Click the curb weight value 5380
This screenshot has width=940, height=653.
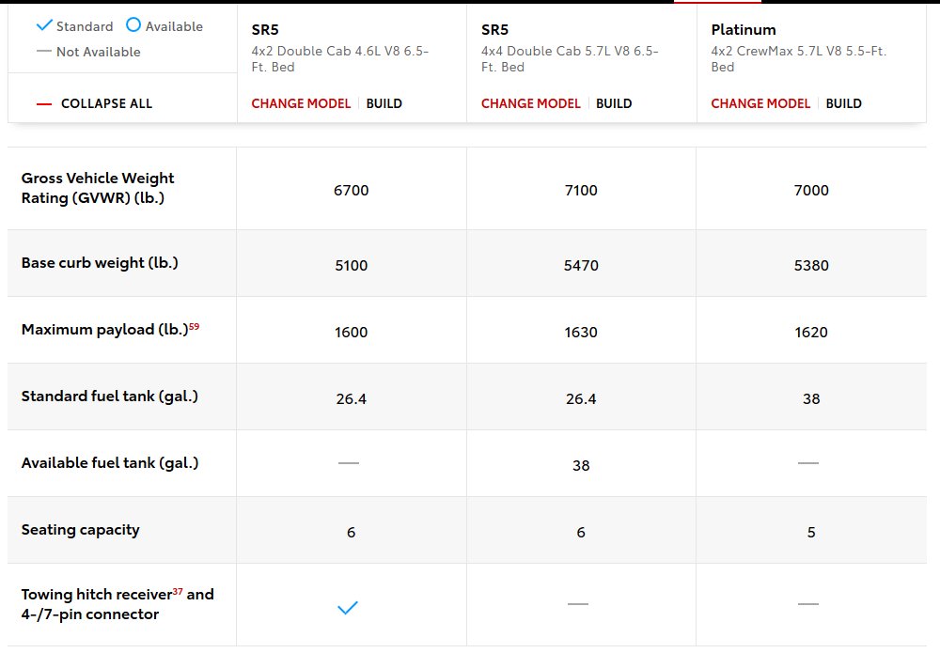coord(811,265)
